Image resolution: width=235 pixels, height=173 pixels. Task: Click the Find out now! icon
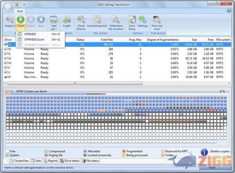(x=157, y=20)
